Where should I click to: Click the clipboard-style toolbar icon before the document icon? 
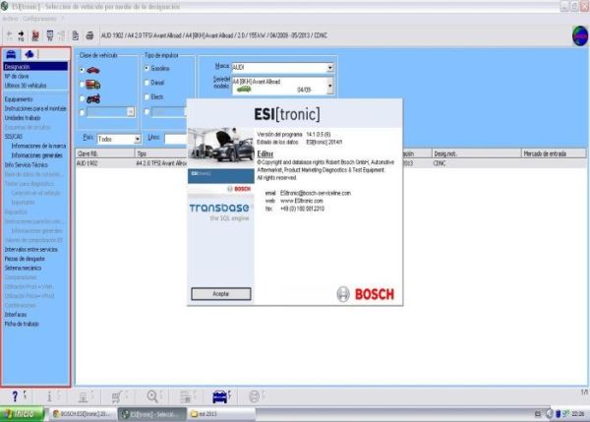coord(50,35)
